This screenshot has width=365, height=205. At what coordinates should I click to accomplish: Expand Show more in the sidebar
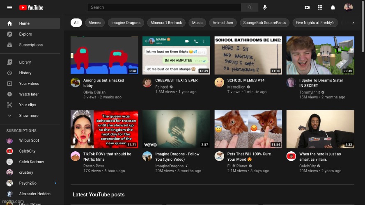[x=30, y=116]
